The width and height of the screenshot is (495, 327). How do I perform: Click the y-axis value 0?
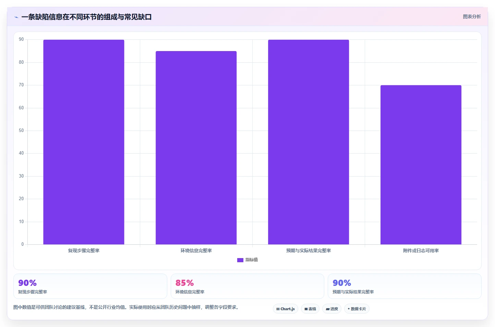coord(23,244)
